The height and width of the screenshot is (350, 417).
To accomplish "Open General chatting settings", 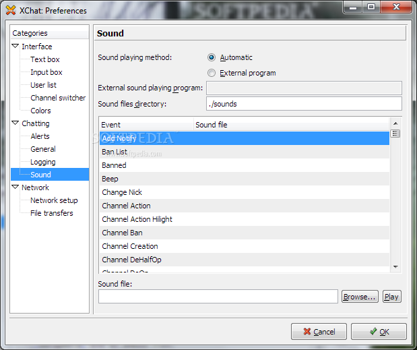I will pos(43,149).
